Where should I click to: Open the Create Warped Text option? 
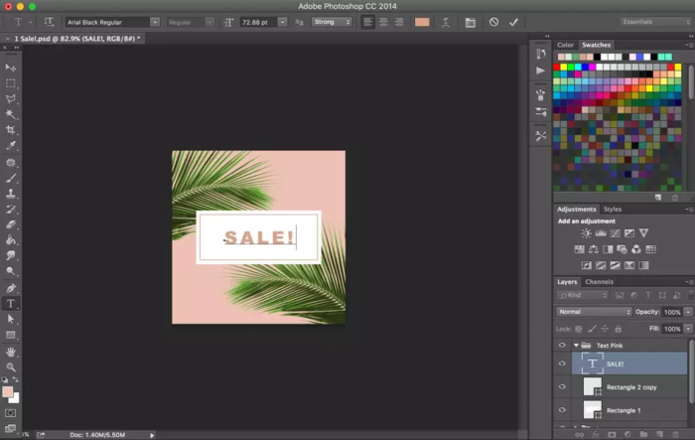pyautogui.click(x=448, y=22)
